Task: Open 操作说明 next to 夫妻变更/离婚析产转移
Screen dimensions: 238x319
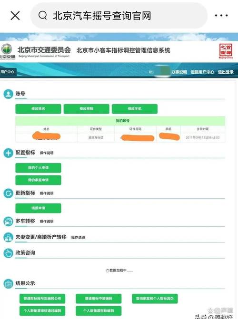Action: pos(78,237)
